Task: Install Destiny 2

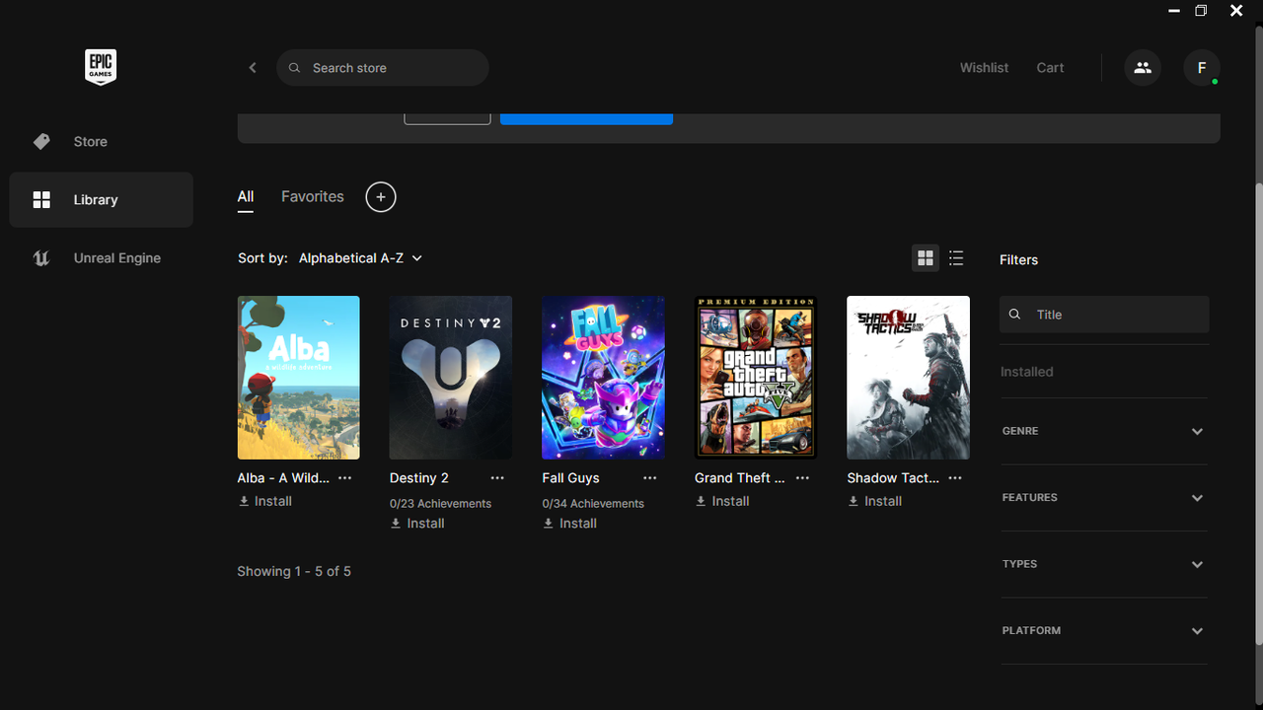Action: 417,524
